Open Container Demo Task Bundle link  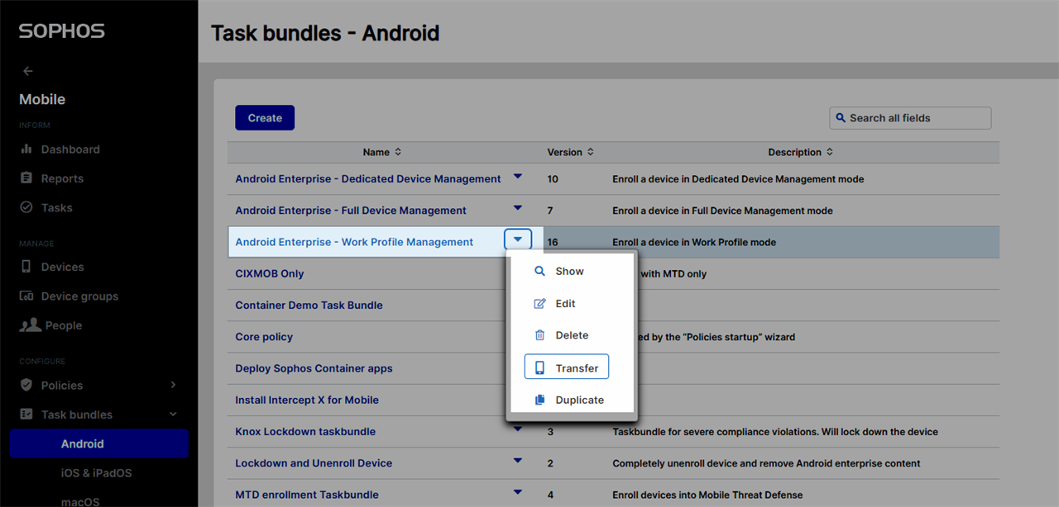pyautogui.click(x=309, y=305)
